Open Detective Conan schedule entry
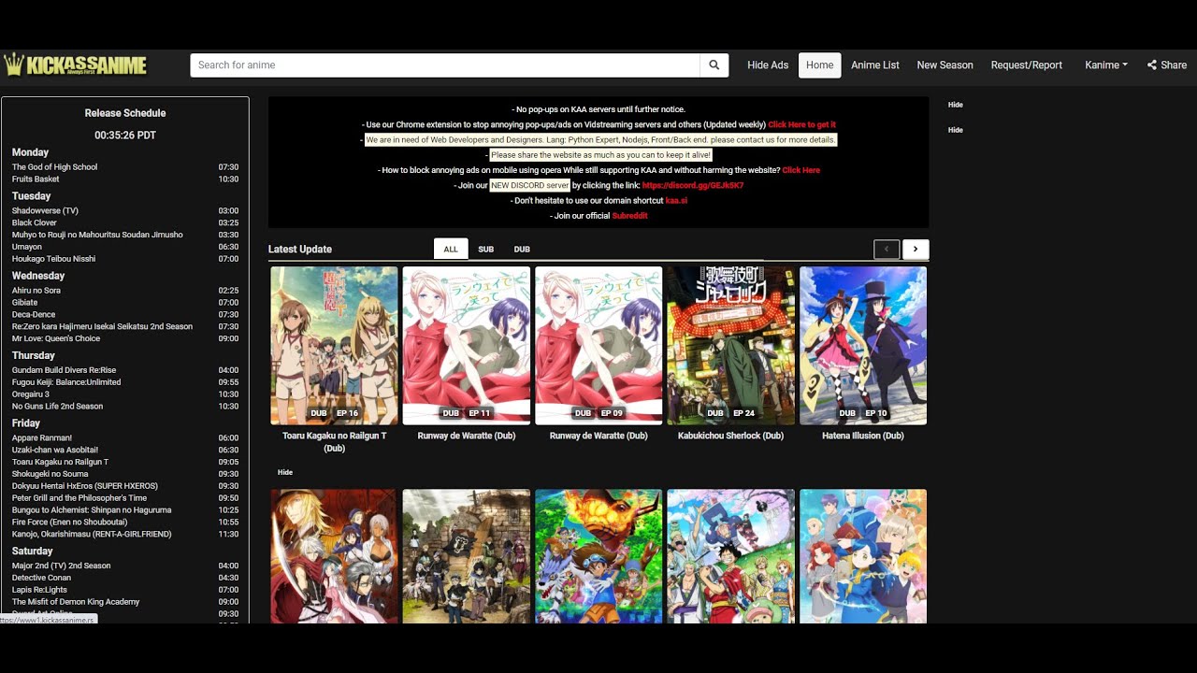This screenshot has height=673, width=1197. 41,578
